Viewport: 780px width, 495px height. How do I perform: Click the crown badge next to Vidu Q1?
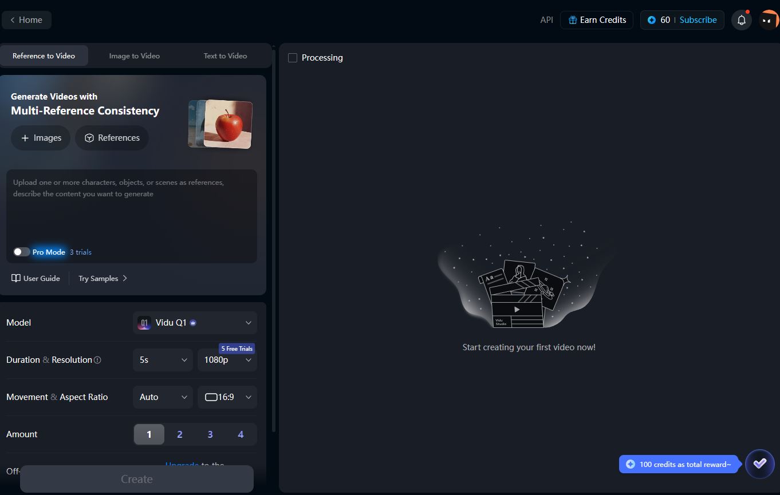pyautogui.click(x=193, y=323)
